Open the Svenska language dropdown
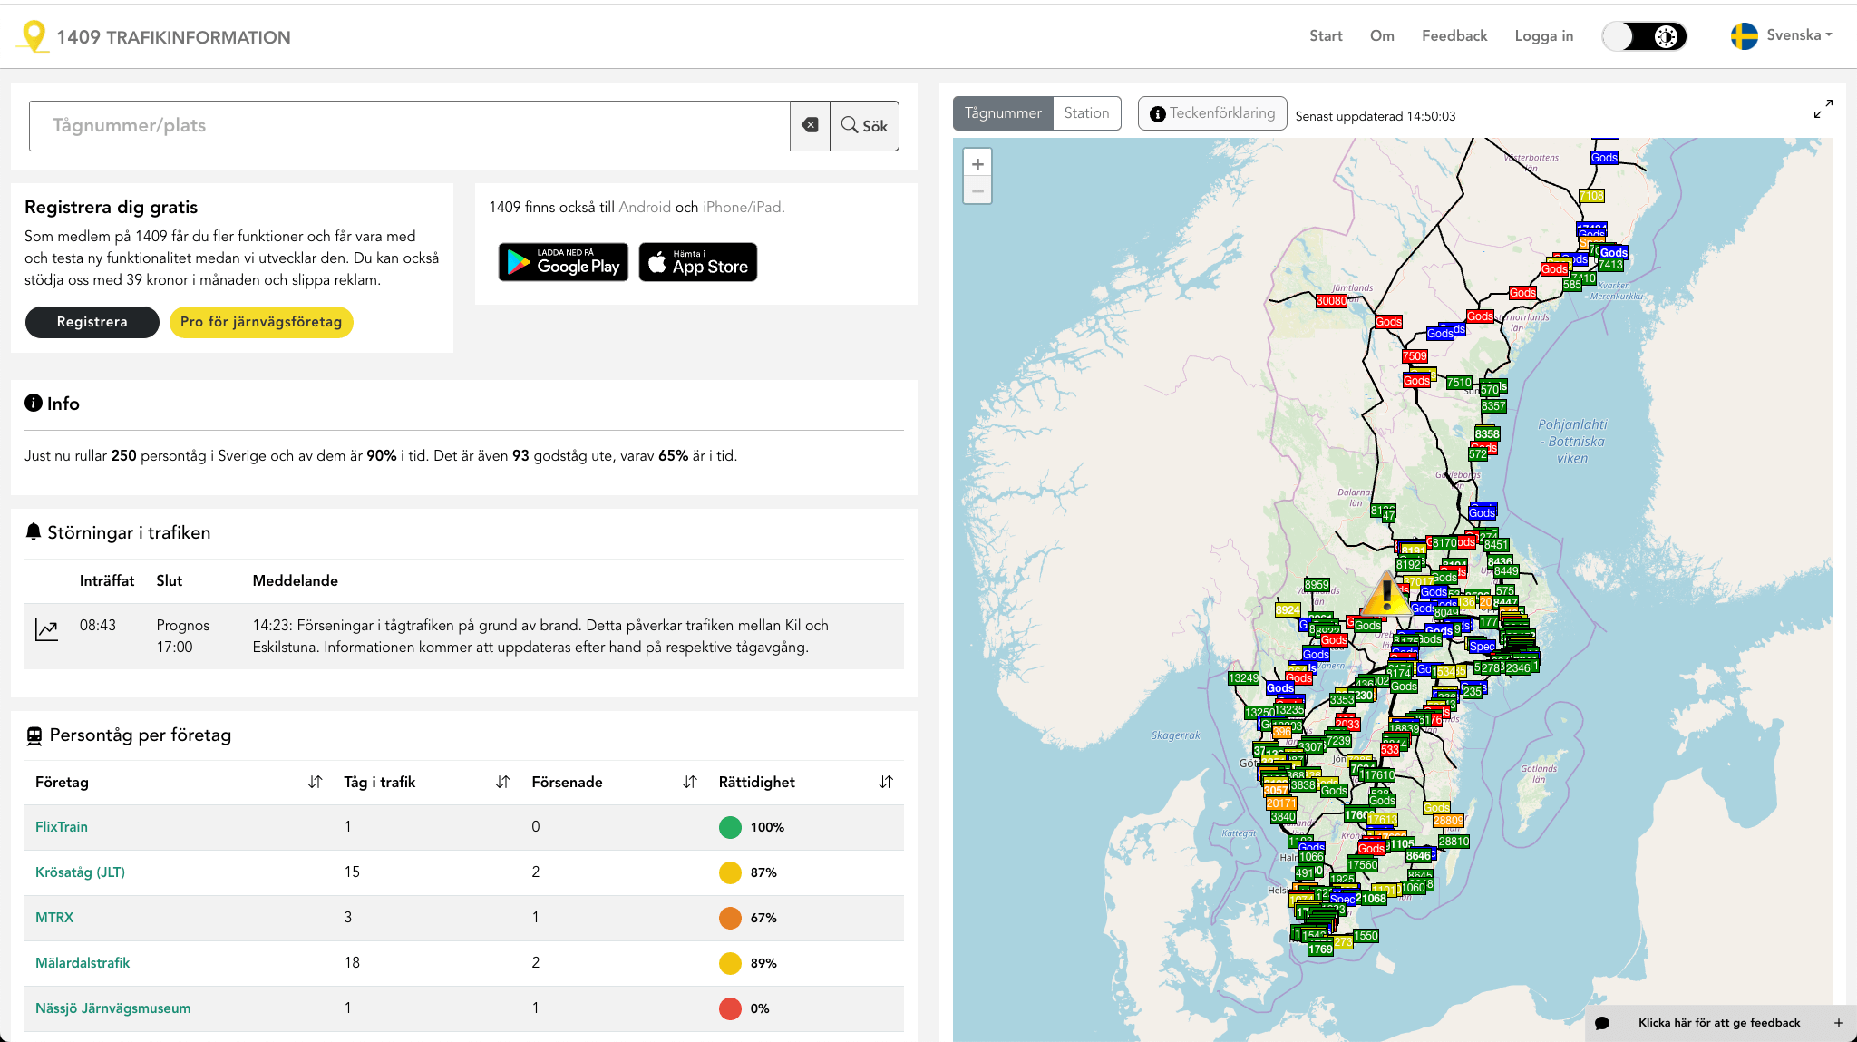Screen dimensions: 1857x1042 pyautogui.click(x=1799, y=35)
